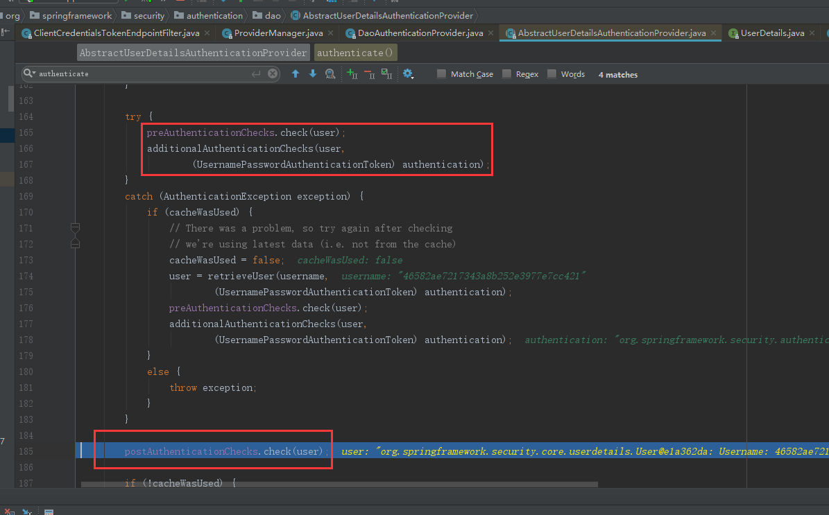The image size is (829, 515).
Task: Open search history dropdown at magnifier icon
Action: click(x=29, y=73)
